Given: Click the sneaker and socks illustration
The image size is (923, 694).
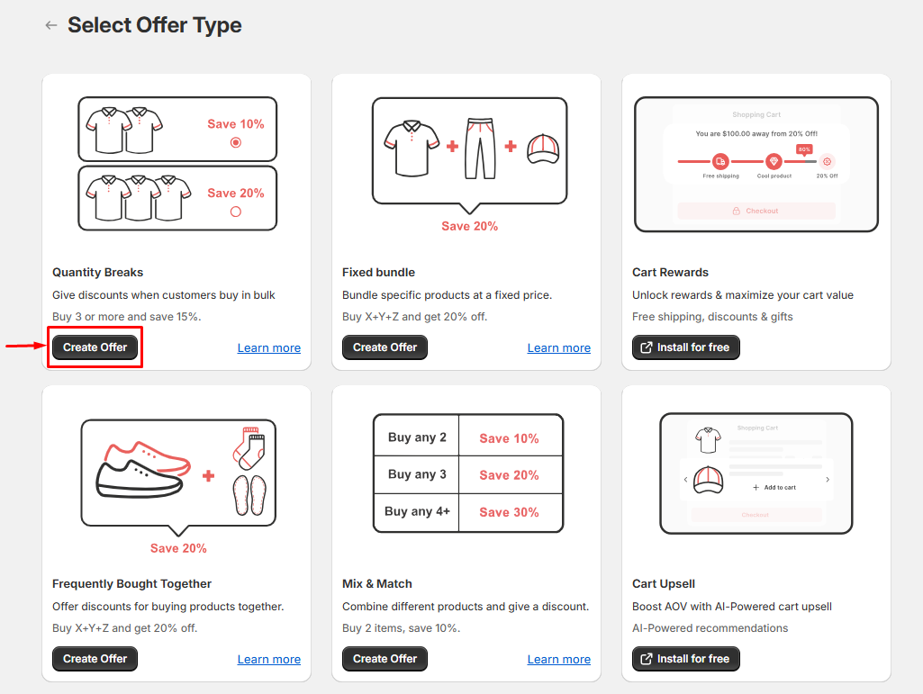Looking at the screenshot, I should pyautogui.click(x=178, y=473).
